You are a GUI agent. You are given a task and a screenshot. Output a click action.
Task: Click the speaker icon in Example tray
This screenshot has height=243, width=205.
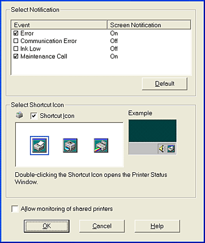point(162,149)
